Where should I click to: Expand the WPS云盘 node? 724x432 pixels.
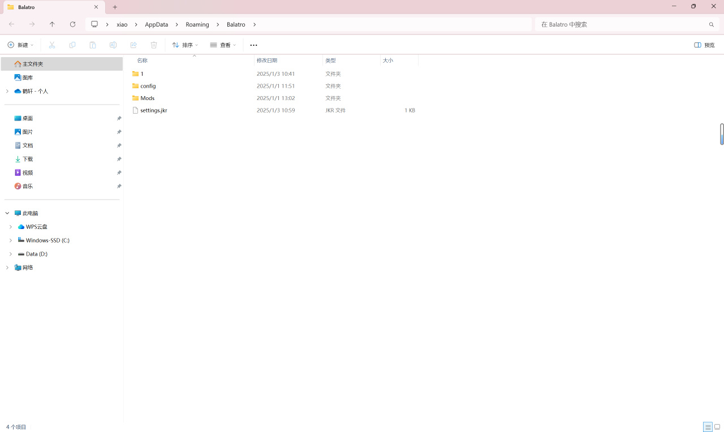(11, 227)
